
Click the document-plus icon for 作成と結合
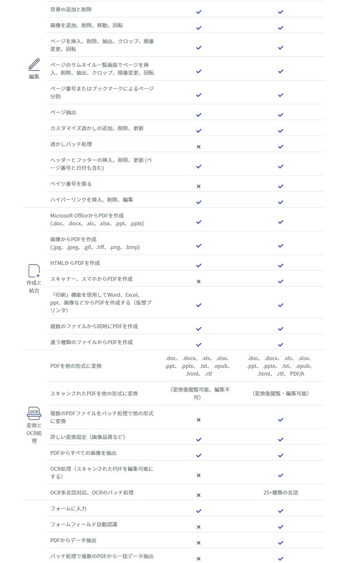point(34,271)
